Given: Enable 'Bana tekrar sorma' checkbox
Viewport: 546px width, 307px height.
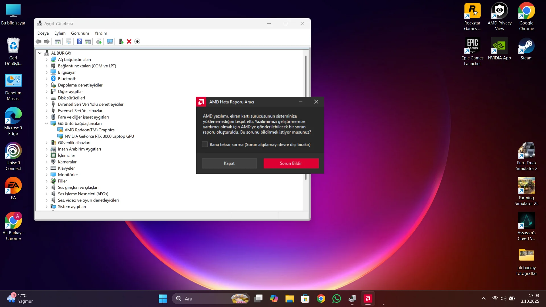Looking at the screenshot, I should coord(205,144).
